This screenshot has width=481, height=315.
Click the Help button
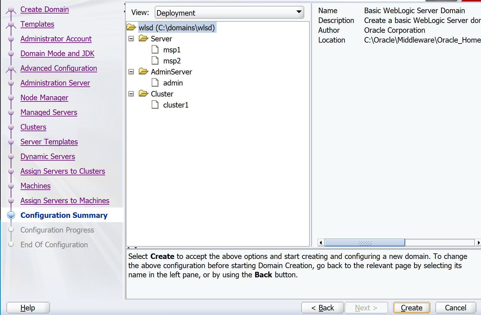click(28, 308)
